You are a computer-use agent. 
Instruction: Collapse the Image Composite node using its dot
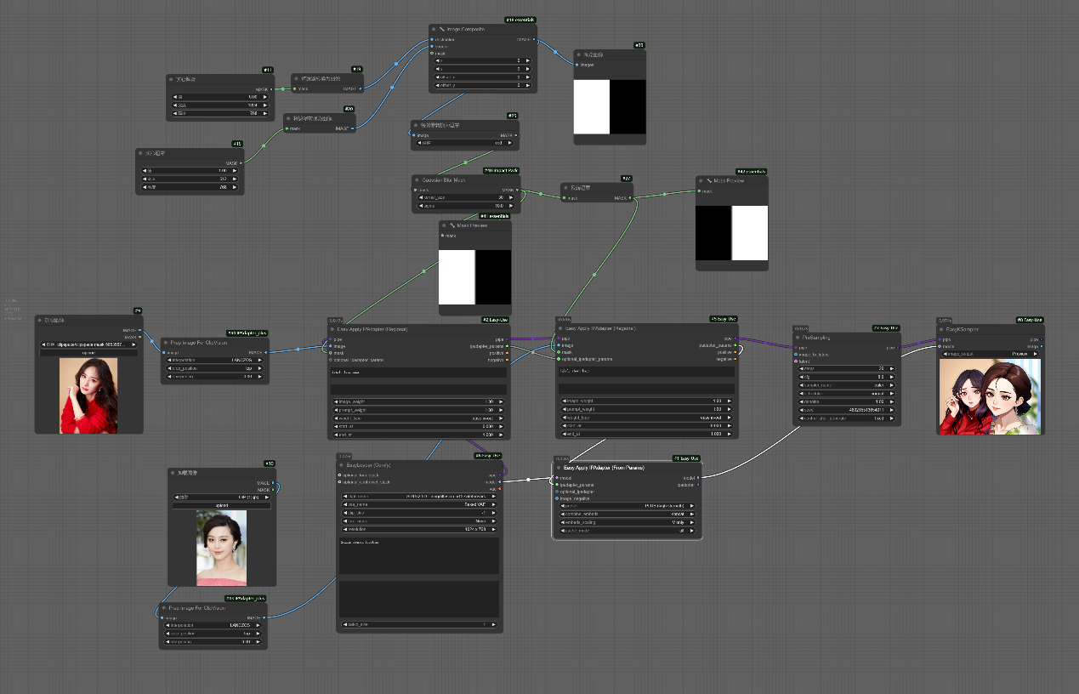[434, 29]
